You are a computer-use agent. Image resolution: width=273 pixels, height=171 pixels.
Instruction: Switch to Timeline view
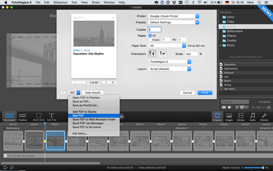click(x=22, y=117)
